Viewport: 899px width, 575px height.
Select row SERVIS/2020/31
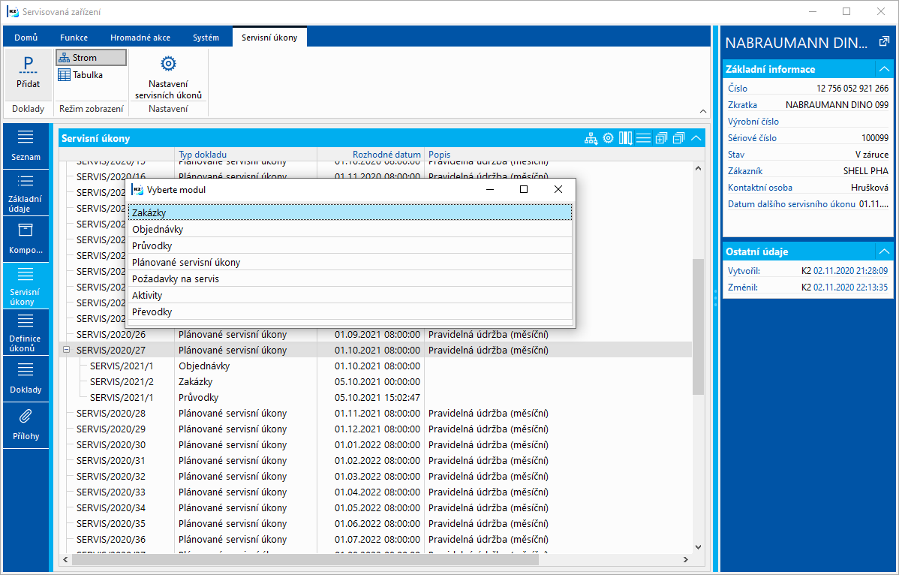tap(375, 460)
